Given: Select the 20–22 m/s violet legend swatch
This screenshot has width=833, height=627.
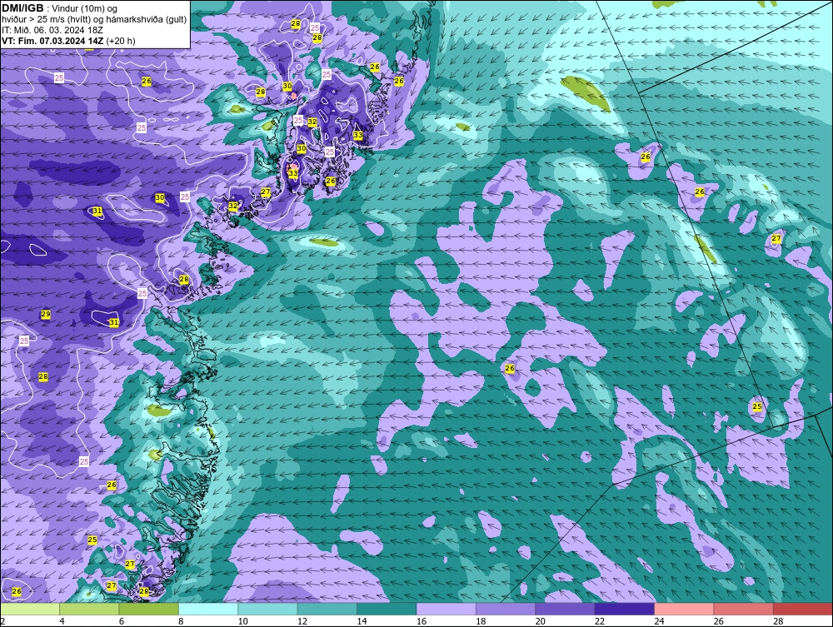Looking at the screenshot, I should 566,609.
